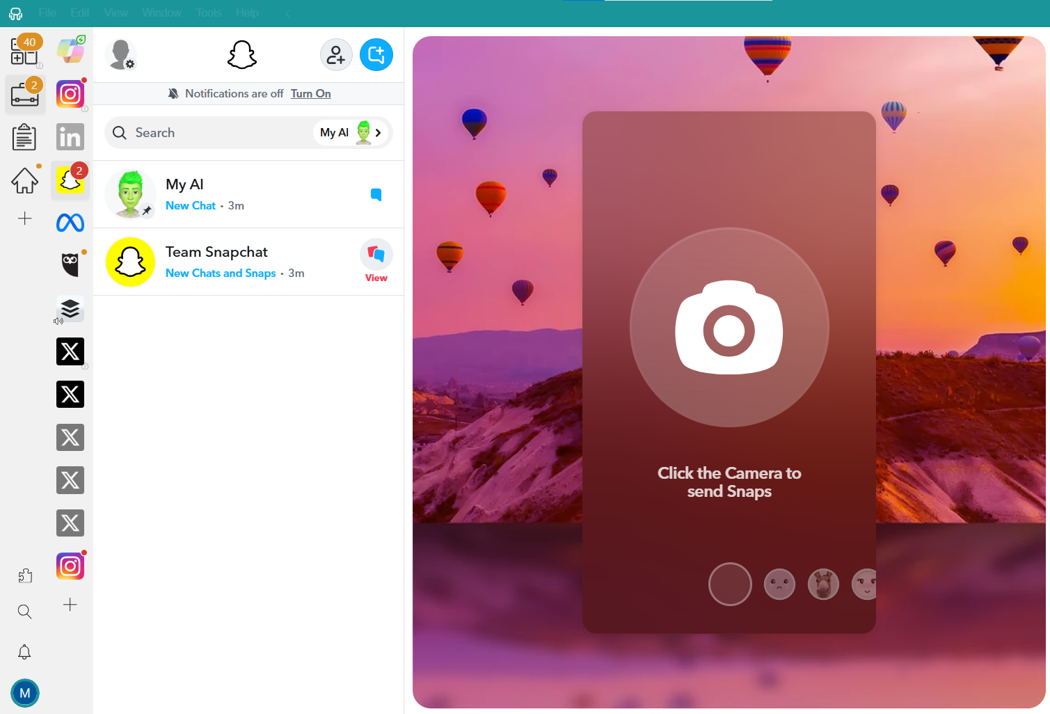Click the Add Friends icon
Viewport: 1050px width, 714px height.
pyautogui.click(x=336, y=54)
